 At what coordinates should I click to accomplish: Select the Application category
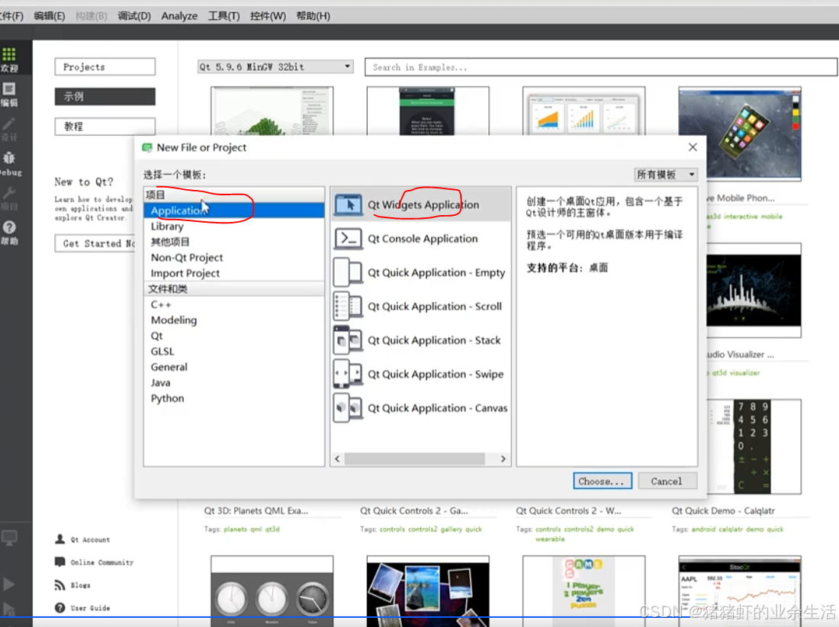[234, 211]
